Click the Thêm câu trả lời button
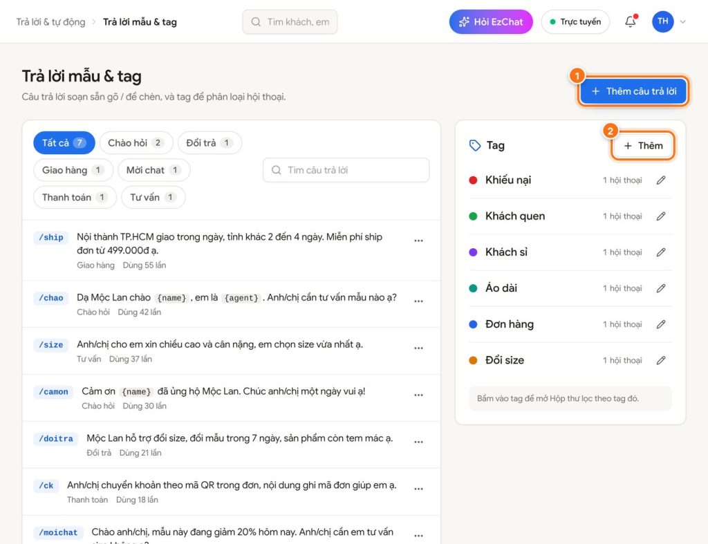 [x=633, y=91]
